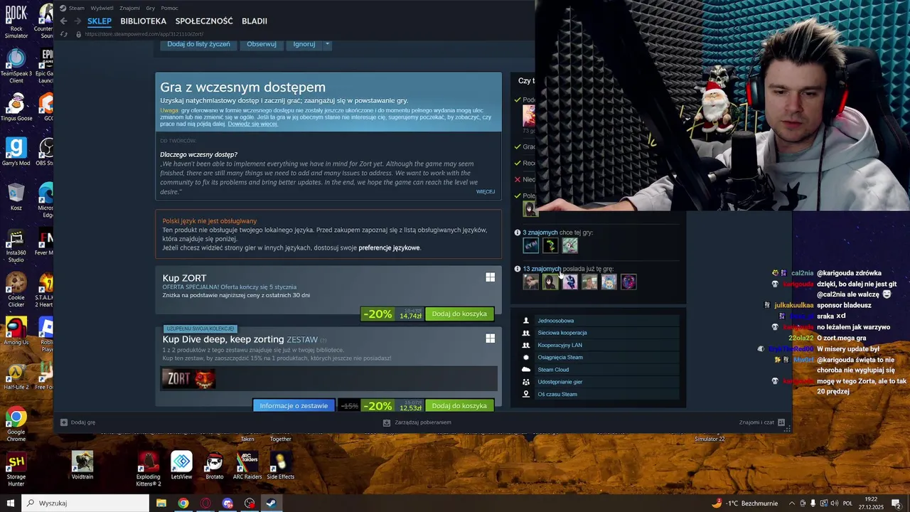910x512 pixels.
Task: Click the Jednoosobowa person icon
Action: [526, 321]
